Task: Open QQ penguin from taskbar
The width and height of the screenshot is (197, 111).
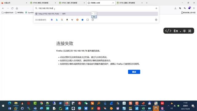Action: (x=22, y=103)
